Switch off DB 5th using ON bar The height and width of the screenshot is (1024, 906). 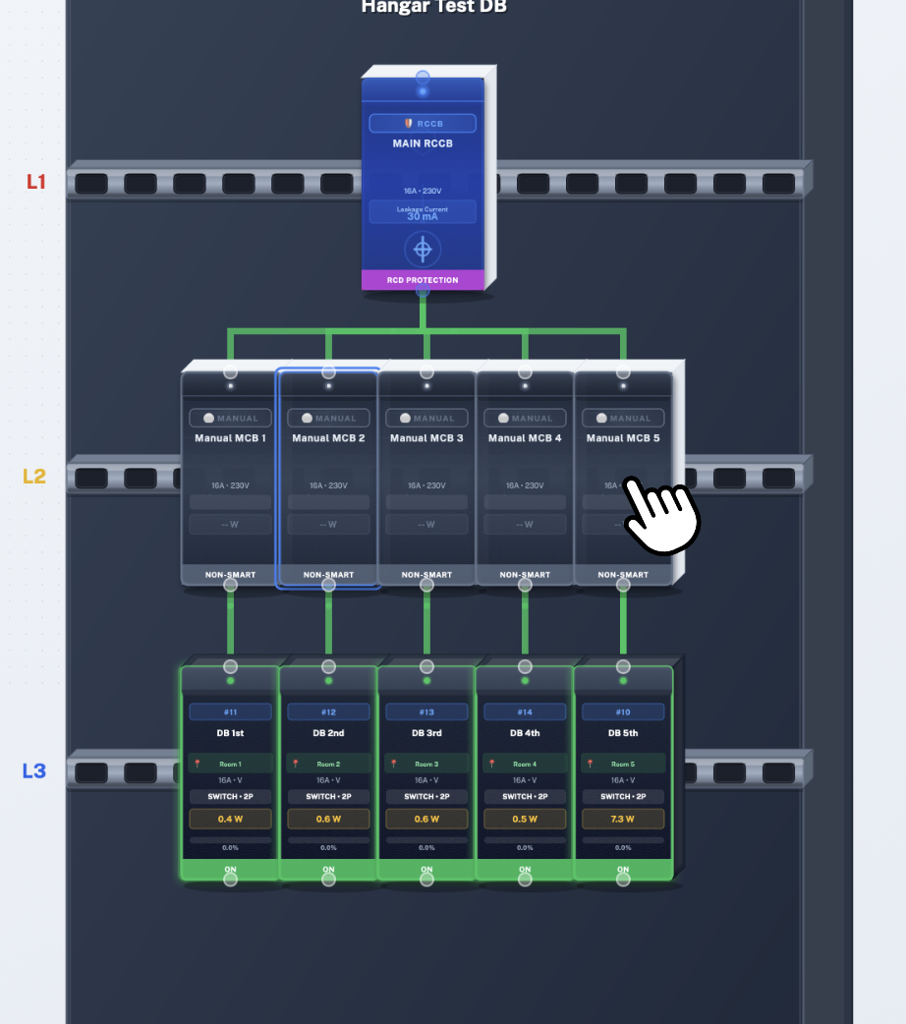[x=623, y=870]
